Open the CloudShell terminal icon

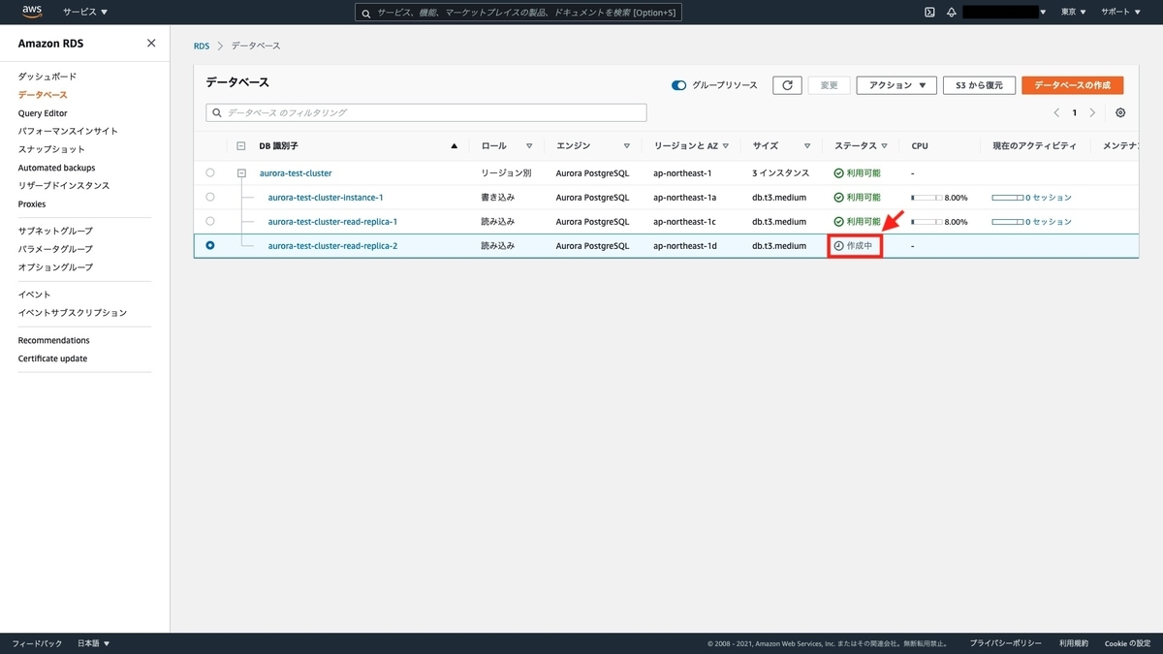[929, 12]
